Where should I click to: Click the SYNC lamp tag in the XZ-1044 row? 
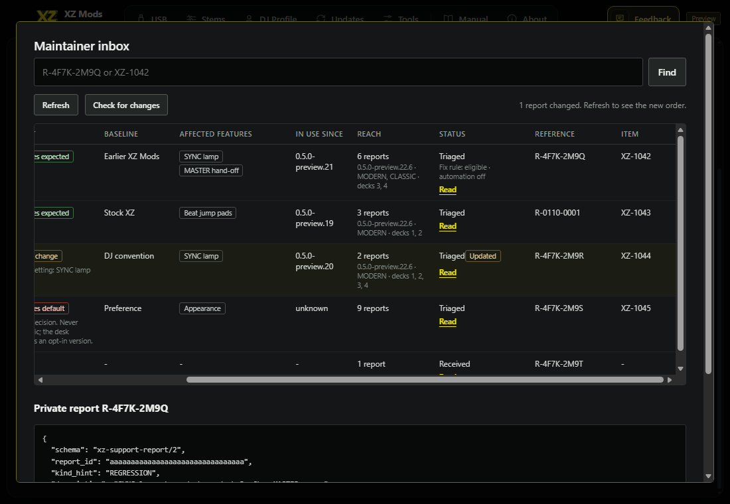(201, 256)
